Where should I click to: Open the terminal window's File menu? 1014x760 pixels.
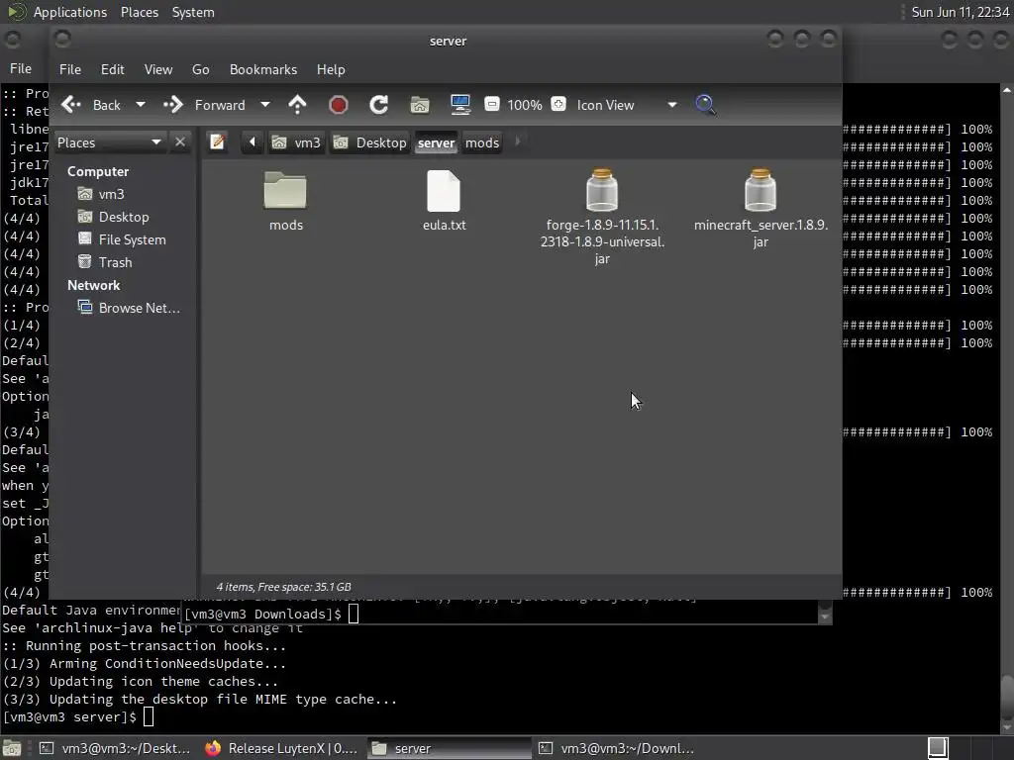pos(21,68)
